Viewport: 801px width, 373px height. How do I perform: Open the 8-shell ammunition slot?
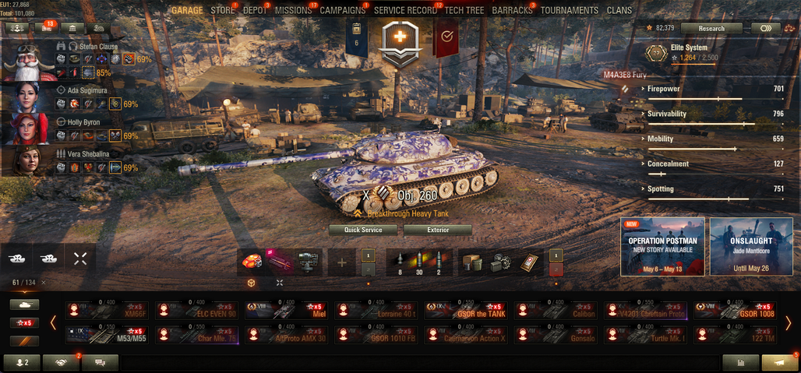coord(400,262)
